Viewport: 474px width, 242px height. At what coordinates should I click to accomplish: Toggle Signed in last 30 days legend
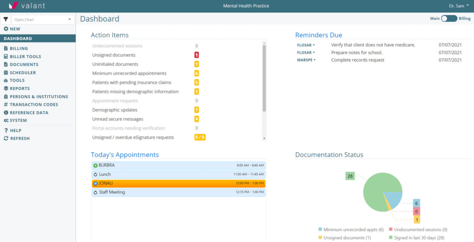tap(417, 238)
